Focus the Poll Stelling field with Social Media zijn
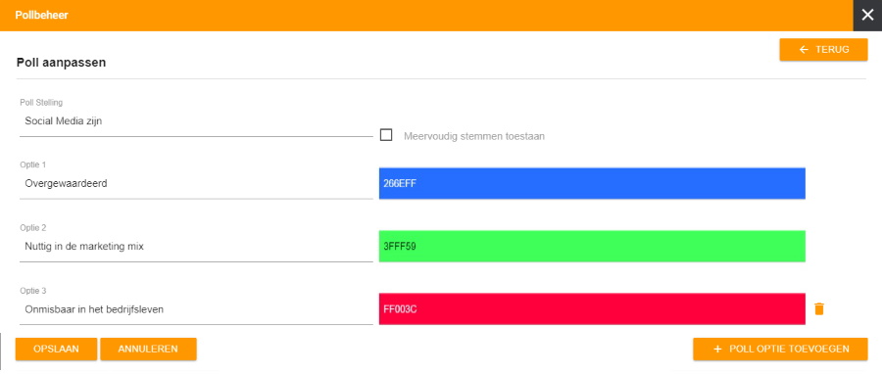Viewport: 882px width, 374px height. click(196, 121)
